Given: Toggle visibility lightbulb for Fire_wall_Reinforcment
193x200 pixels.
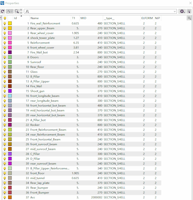Looking at the screenshot, I should click(5, 24).
